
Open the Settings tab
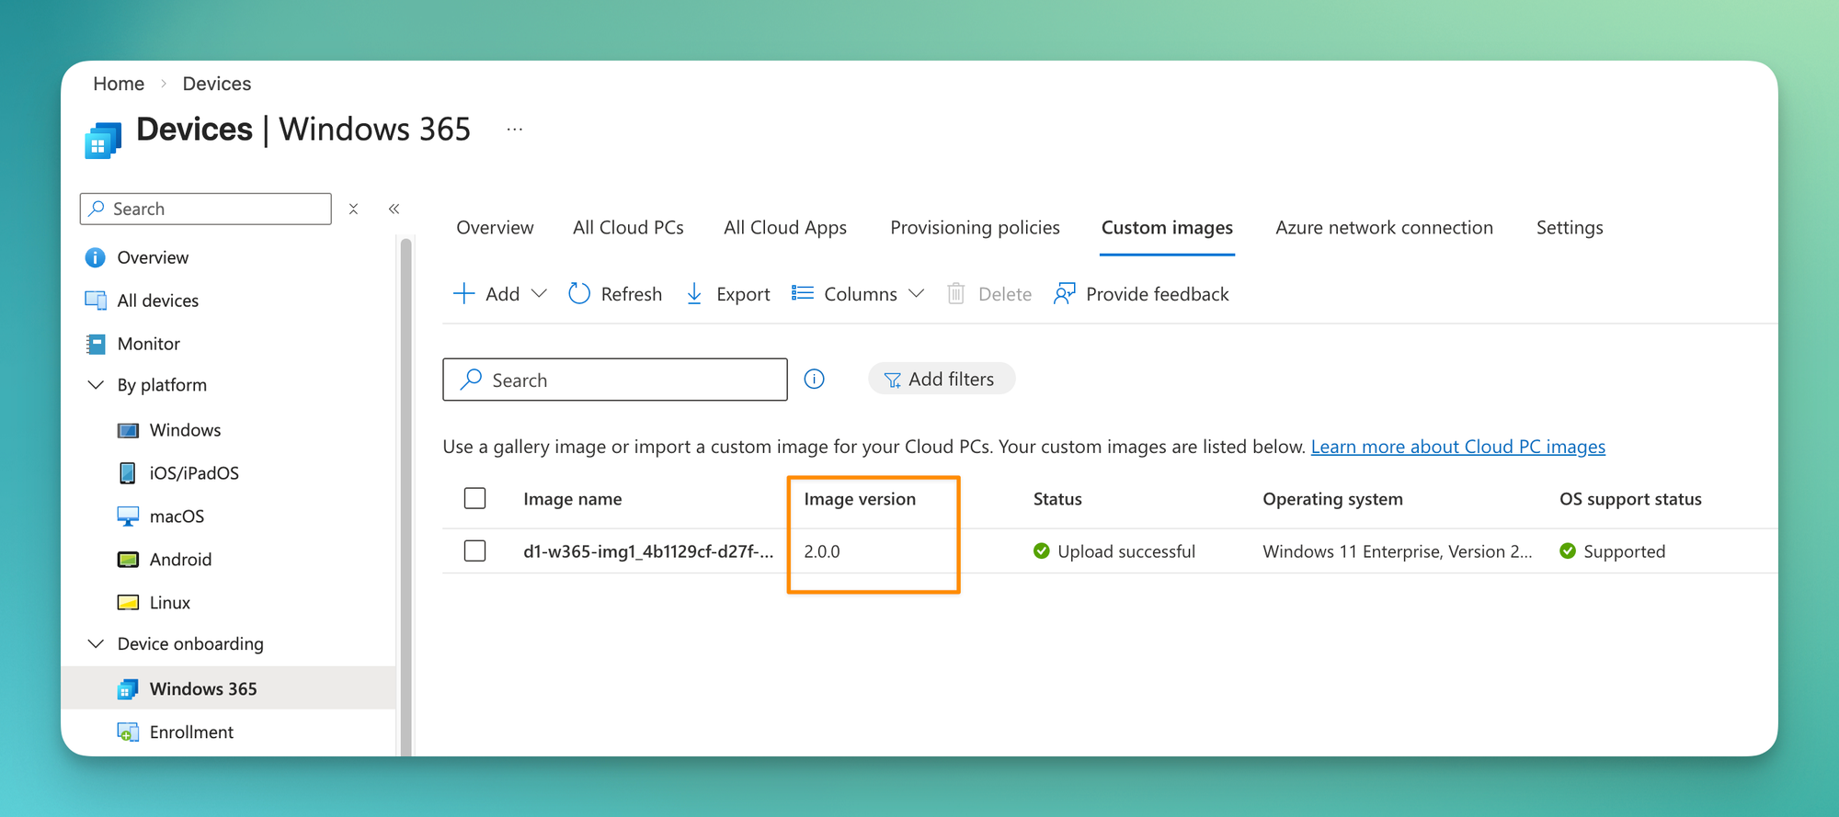click(1570, 228)
